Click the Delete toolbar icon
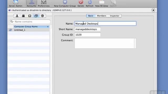 [x=81, y=3]
